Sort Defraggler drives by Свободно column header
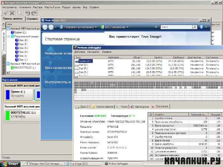 (174, 58)
